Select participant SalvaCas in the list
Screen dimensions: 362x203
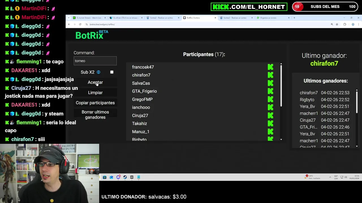pos(141,83)
